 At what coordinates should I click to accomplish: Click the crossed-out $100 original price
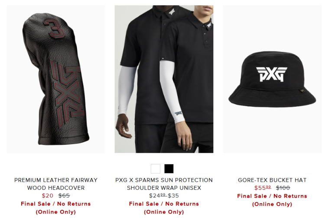point(283,188)
